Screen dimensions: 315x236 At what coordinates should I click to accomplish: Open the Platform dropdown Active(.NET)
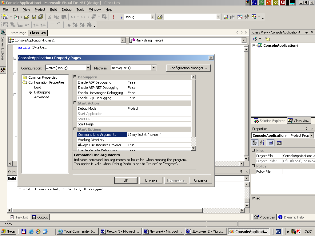point(154,68)
